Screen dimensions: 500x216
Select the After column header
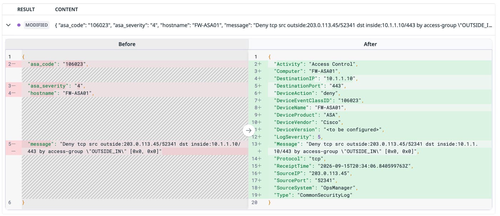tap(370, 44)
